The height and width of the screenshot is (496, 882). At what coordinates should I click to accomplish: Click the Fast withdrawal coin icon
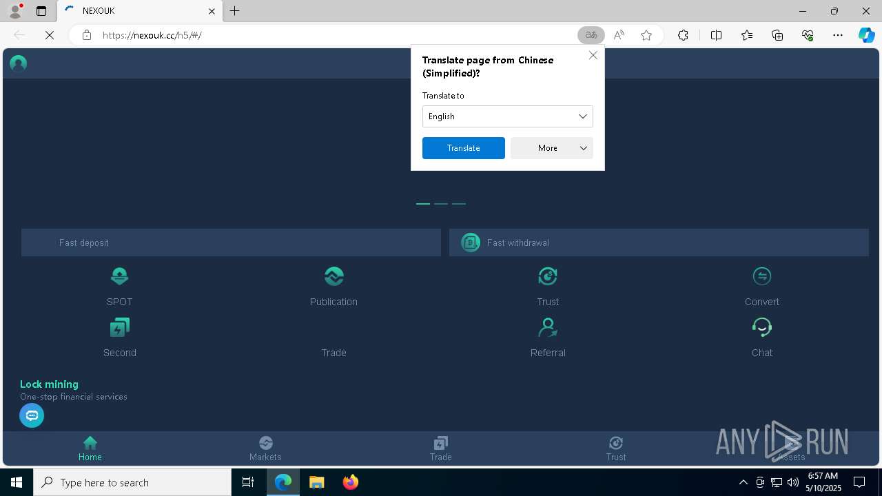tap(471, 242)
